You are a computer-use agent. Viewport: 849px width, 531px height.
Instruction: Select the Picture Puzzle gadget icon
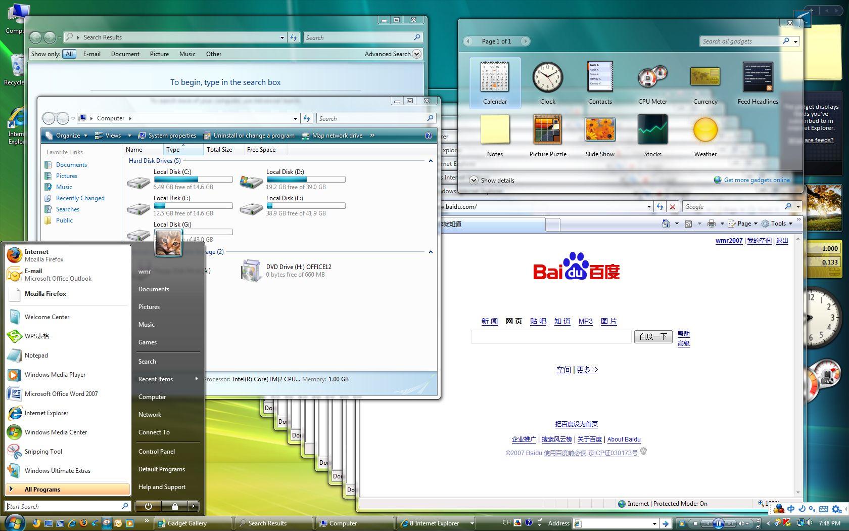(x=547, y=130)
